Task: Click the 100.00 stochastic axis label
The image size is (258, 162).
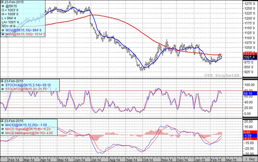Action: point(250,85)
